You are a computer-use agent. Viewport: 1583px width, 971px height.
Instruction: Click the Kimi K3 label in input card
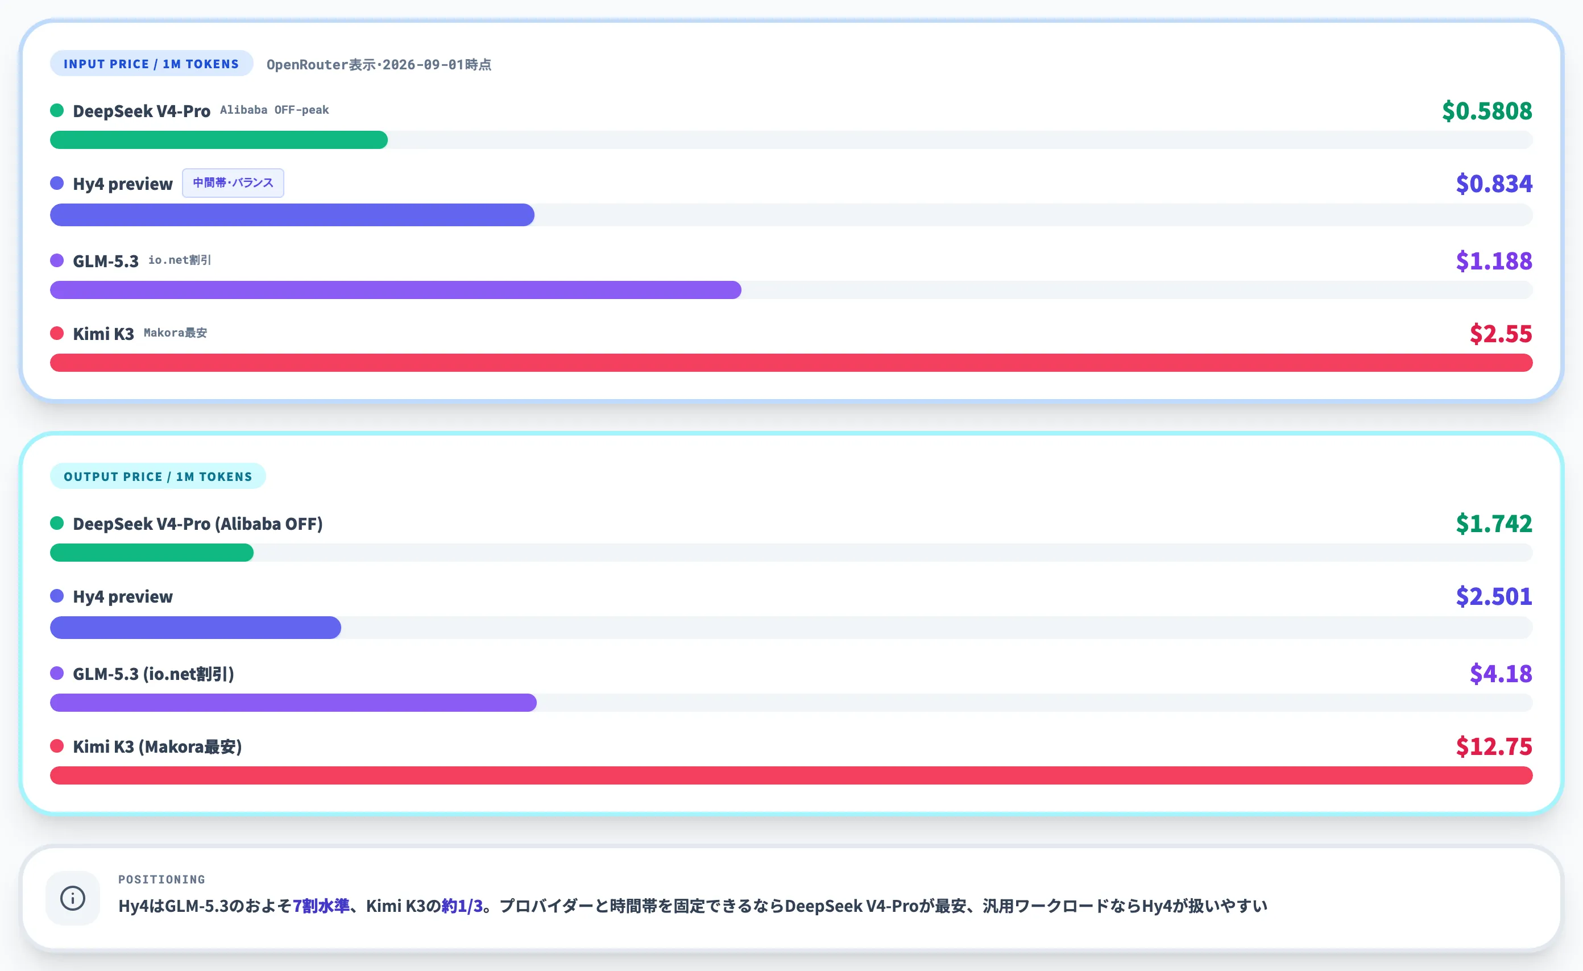pyautogui.click(x=103, y=334)
